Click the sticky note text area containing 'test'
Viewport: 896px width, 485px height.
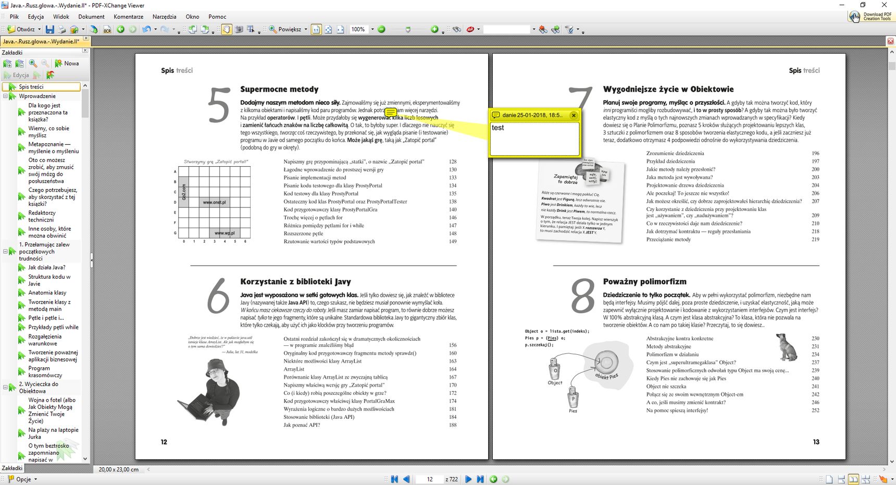(534, 138)
